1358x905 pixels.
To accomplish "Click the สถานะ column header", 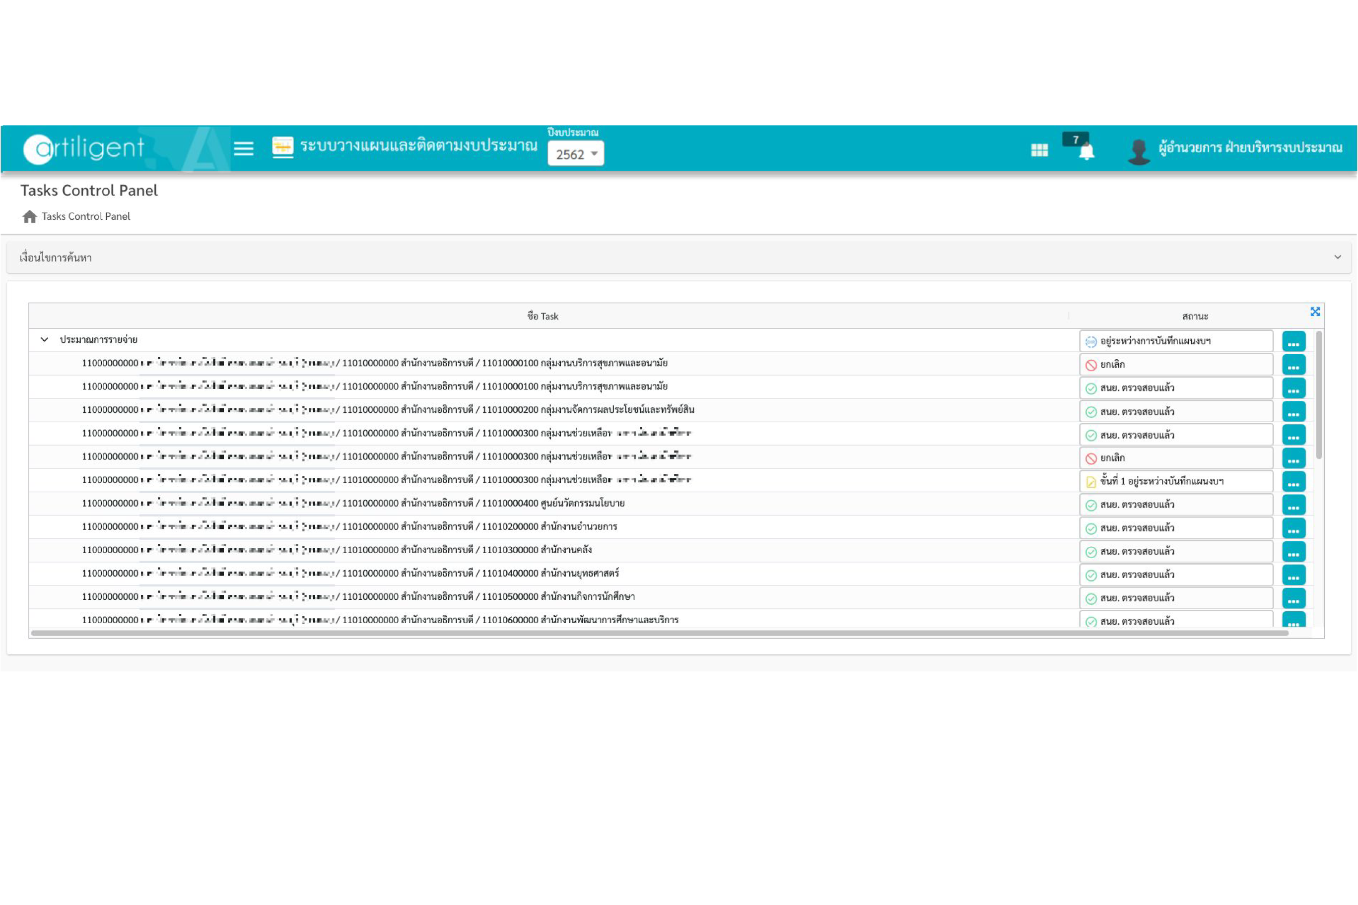I will [x=1195, y=316].
